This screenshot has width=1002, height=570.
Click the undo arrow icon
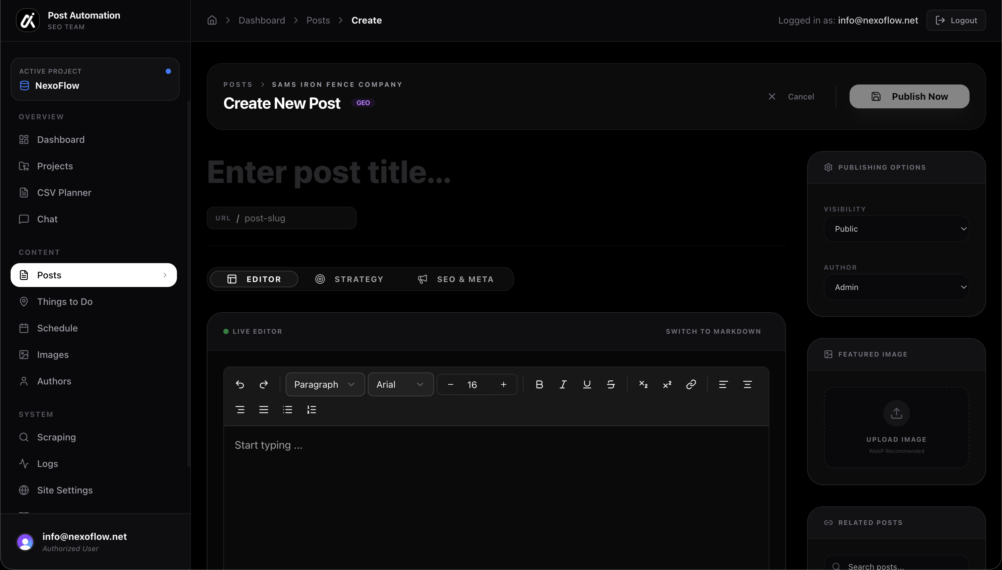click(x=240, y=384)
